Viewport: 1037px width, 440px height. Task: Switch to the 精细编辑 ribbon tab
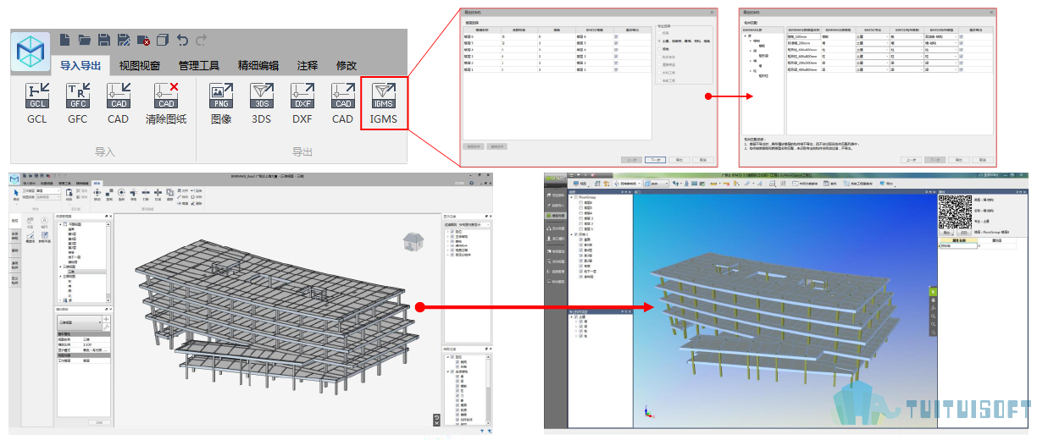[258, 65]
